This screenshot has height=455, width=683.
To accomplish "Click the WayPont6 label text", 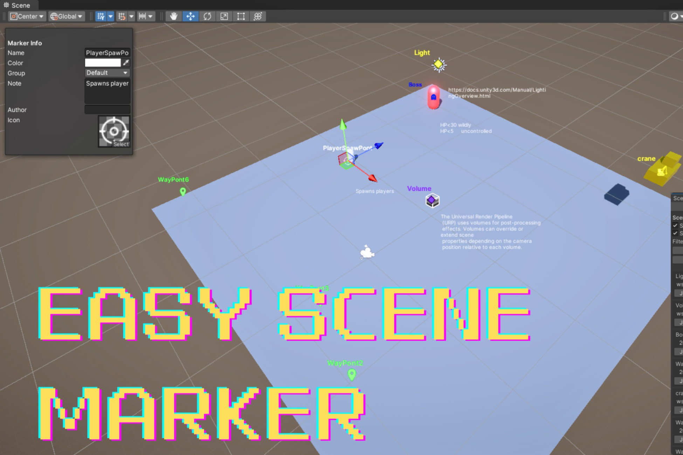I will click(173, 180).
